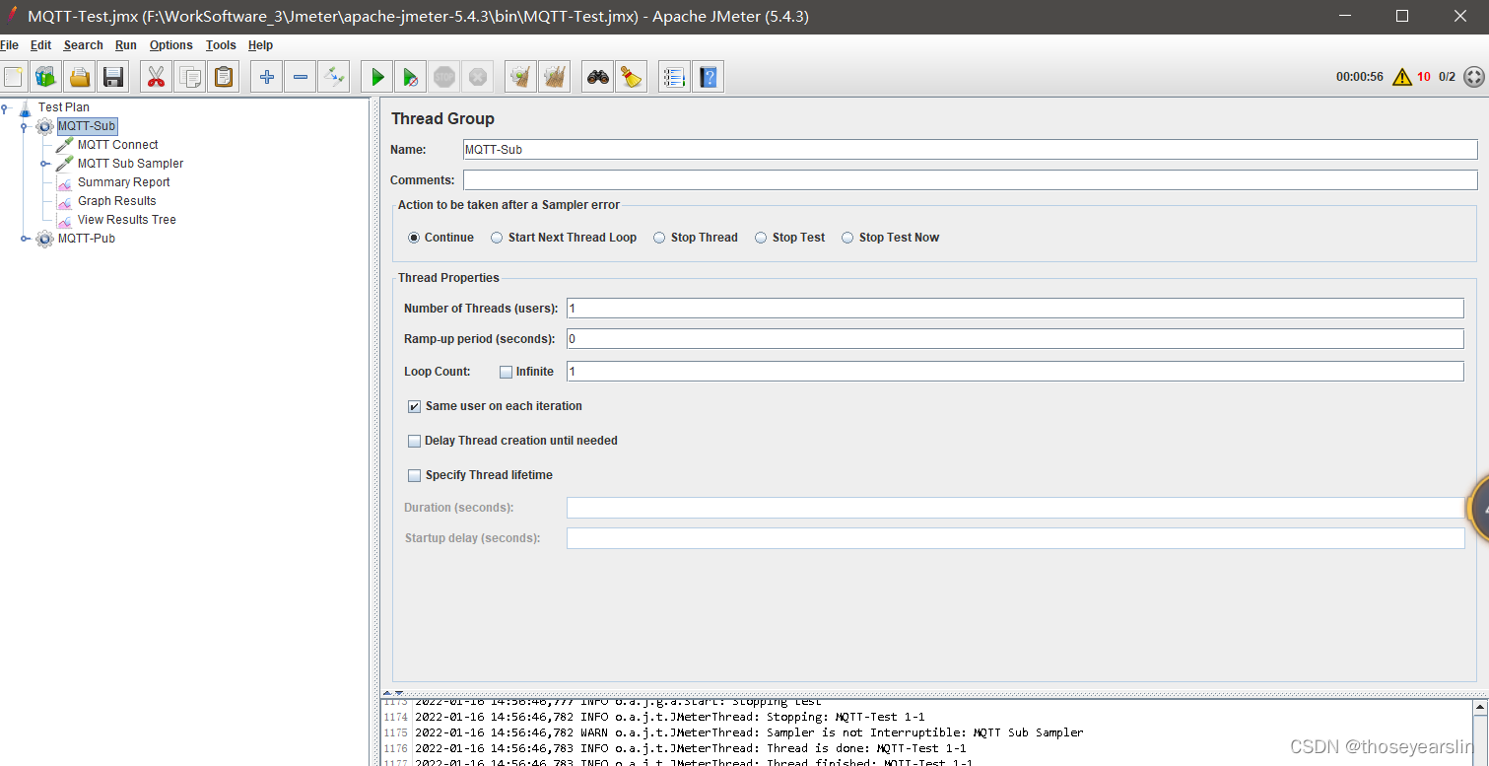
Task: Click the 0/2 active threads counter
Action: coord(1447,77)
